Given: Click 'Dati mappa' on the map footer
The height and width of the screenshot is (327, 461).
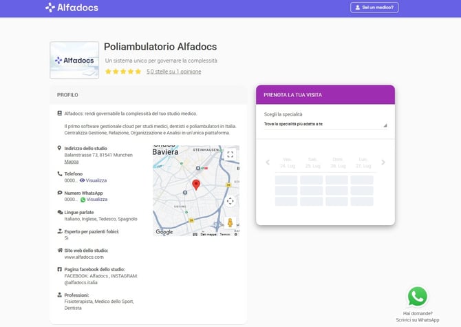Looking at the screenshot, I should 208,234.
